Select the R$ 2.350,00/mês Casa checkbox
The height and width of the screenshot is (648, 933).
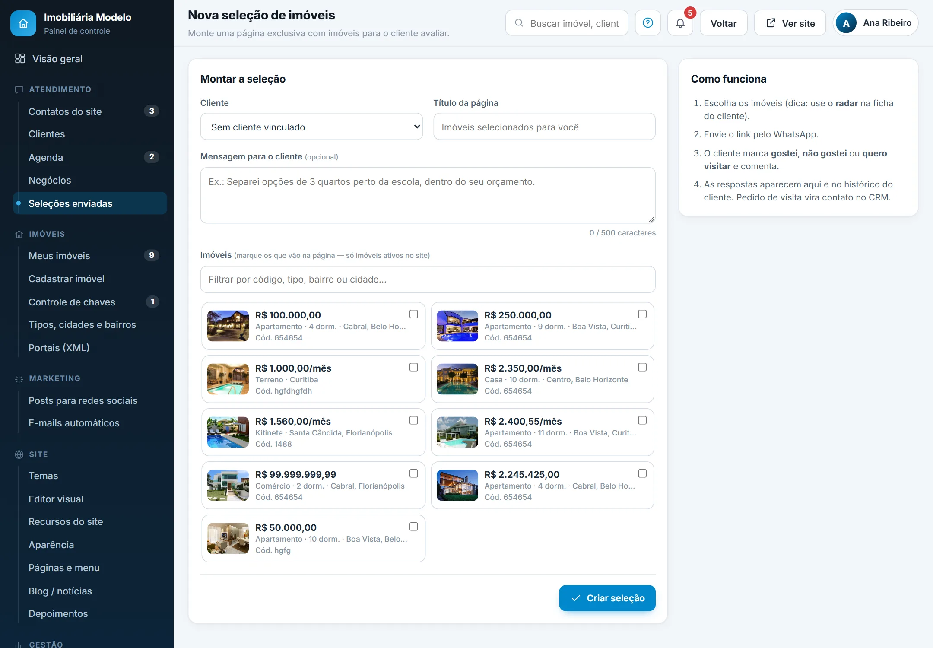(642, 367)
